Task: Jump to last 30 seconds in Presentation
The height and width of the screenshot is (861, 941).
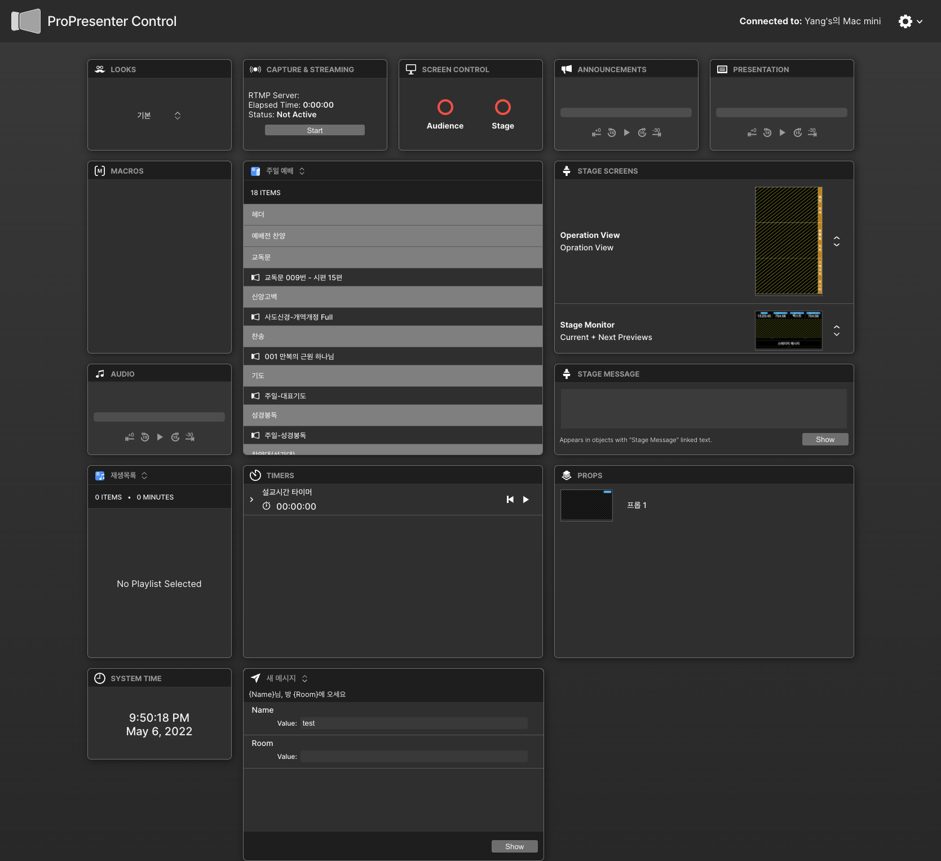Action: coord(812,133)
